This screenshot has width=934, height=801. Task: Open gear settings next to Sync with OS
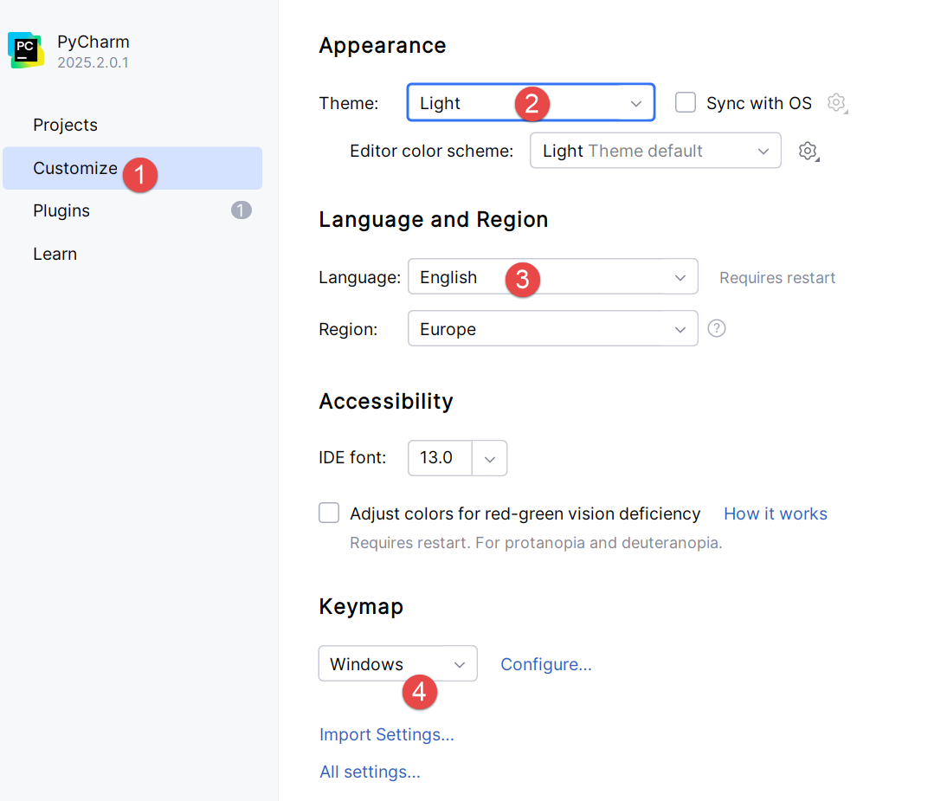click(835, 103)
